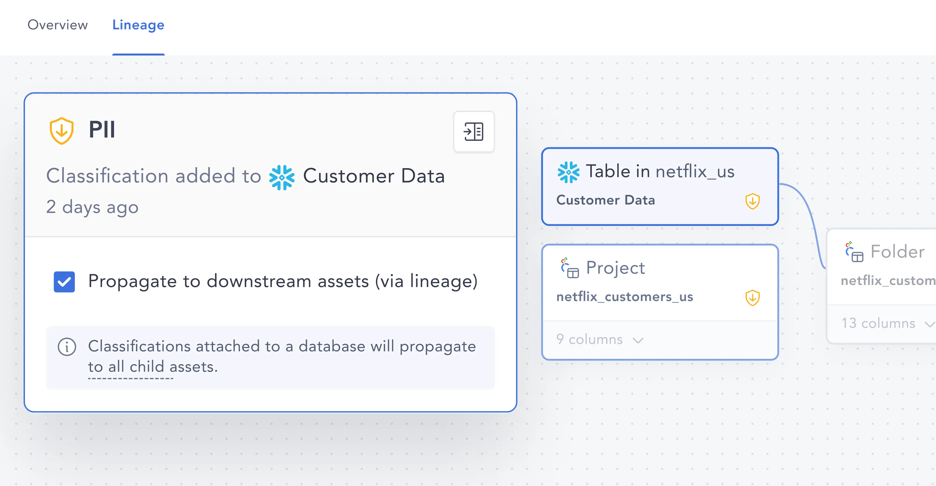Select the netflix_customers_us project node
This screenshot has width=936, height=486.
[x=660, y=302]
